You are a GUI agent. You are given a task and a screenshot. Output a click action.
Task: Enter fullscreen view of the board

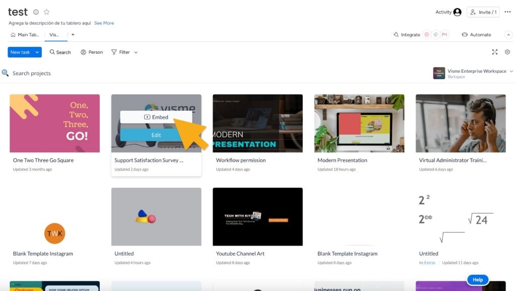tap(495, 52)
